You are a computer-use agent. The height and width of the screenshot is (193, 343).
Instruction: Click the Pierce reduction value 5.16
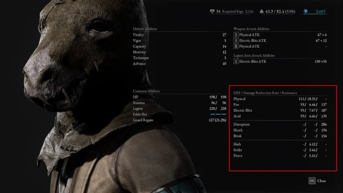pyautogui.click(x=312, y=156)
